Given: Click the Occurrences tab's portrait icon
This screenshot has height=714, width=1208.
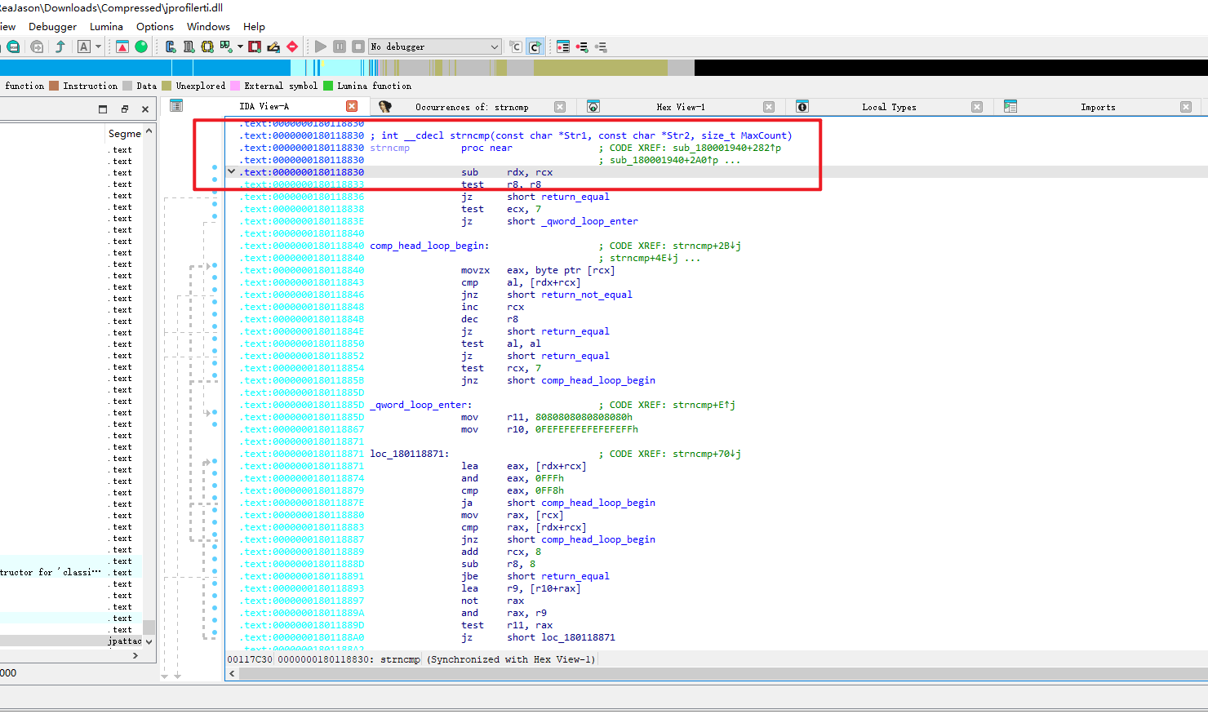Looking at the screenshot, I should (384, 107).
